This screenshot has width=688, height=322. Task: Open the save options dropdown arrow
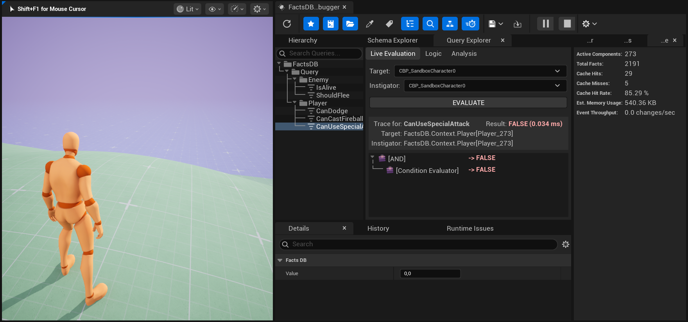pos(501,24)
